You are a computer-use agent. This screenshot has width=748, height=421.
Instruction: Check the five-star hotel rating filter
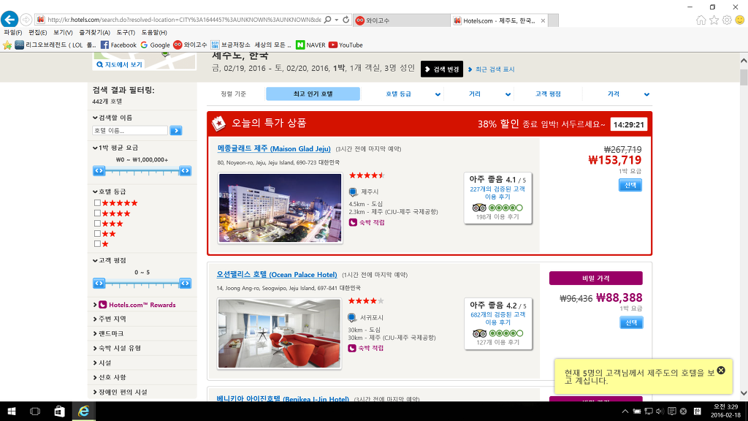(x=97, y=203)
